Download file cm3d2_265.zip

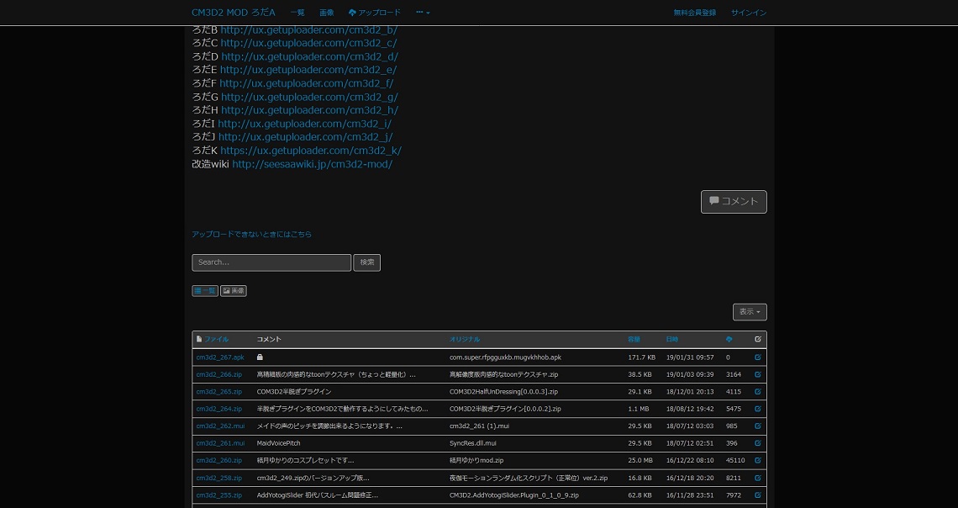point(218,391)
